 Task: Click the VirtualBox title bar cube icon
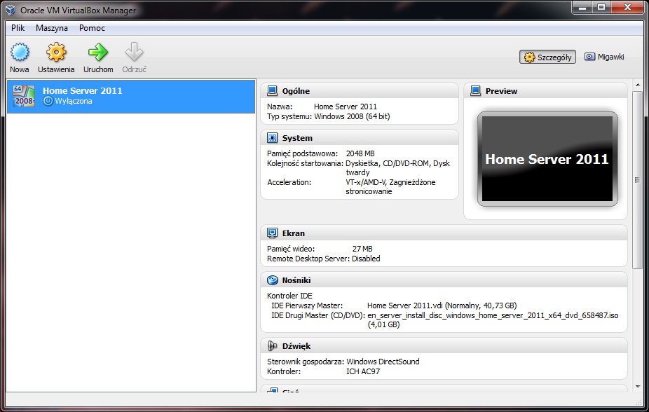11,10
